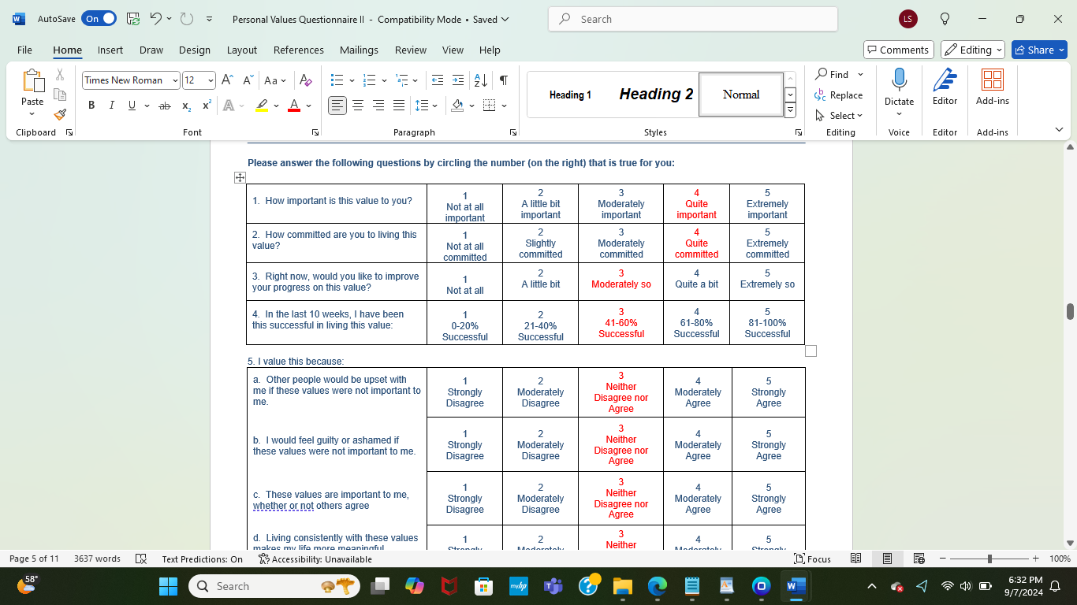Toggle bold formatting
This screenshot has height=605, width=1077.
tap(91, 104)
